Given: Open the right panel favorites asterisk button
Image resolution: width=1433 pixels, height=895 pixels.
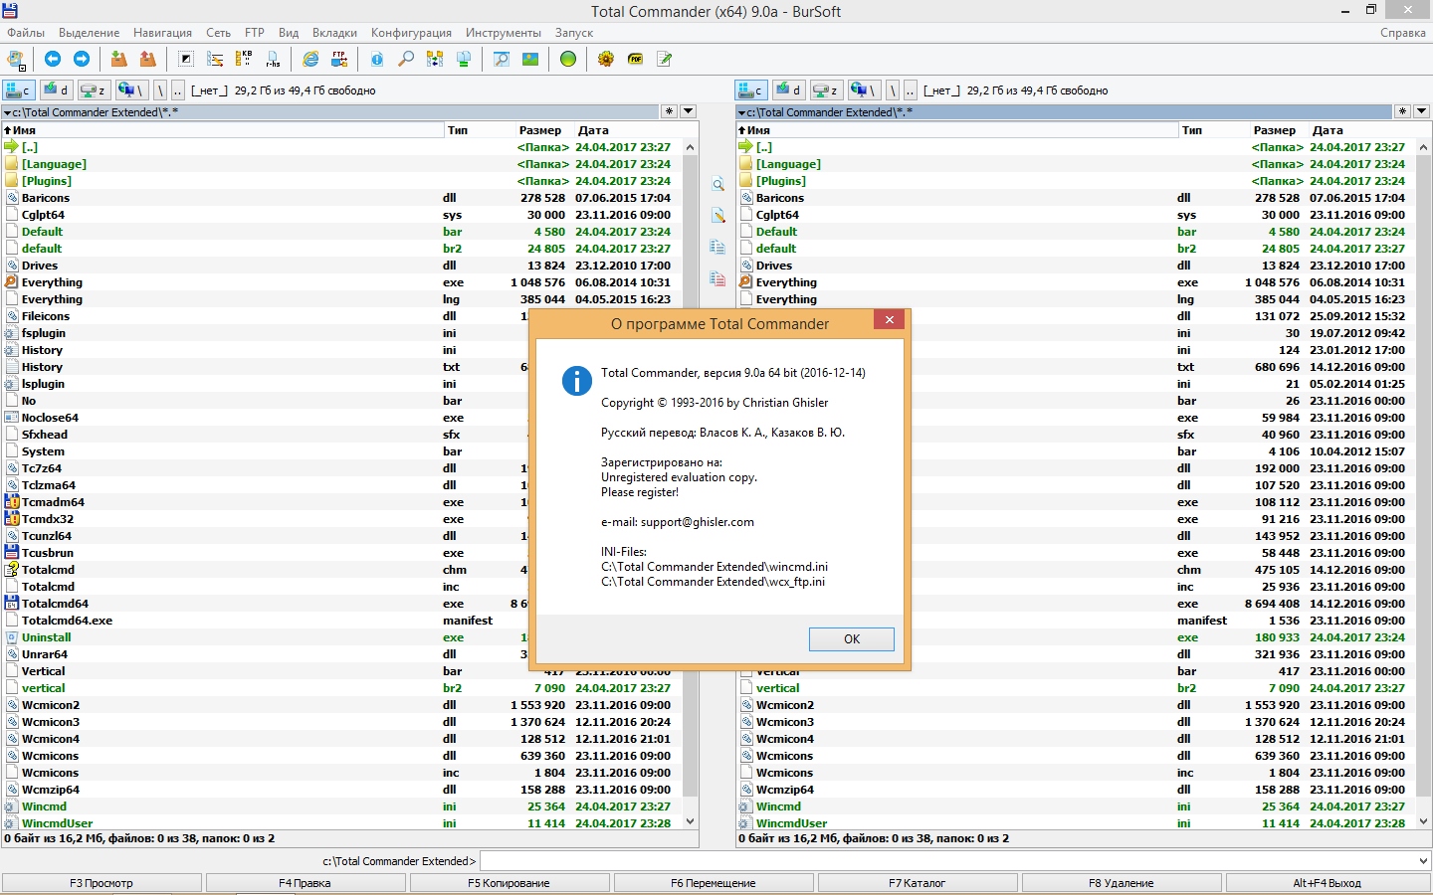Looking at the screenshot, I should click(x=1403, y=111).
